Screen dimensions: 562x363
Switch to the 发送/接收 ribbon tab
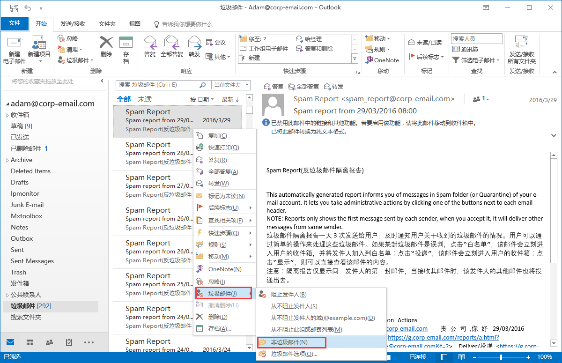pyautogui.click(x=73, y=24)
